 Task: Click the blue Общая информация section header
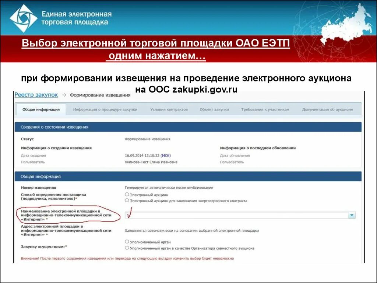click(x=188, y=177)
